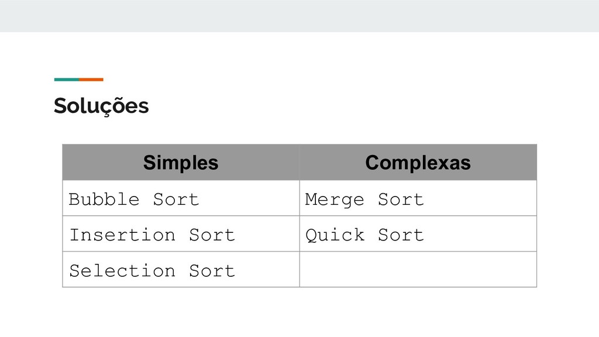Click the word Merge in the table

pyautogui.click(x=335, y=200)
